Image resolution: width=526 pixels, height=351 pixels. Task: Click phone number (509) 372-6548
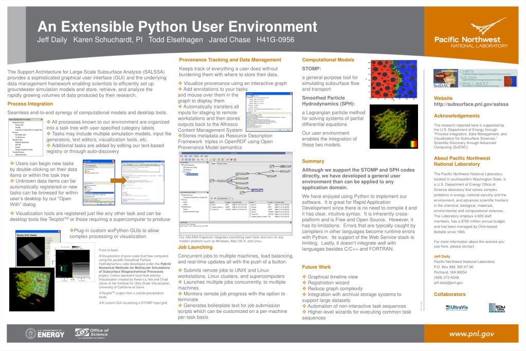tap(446, 278)
